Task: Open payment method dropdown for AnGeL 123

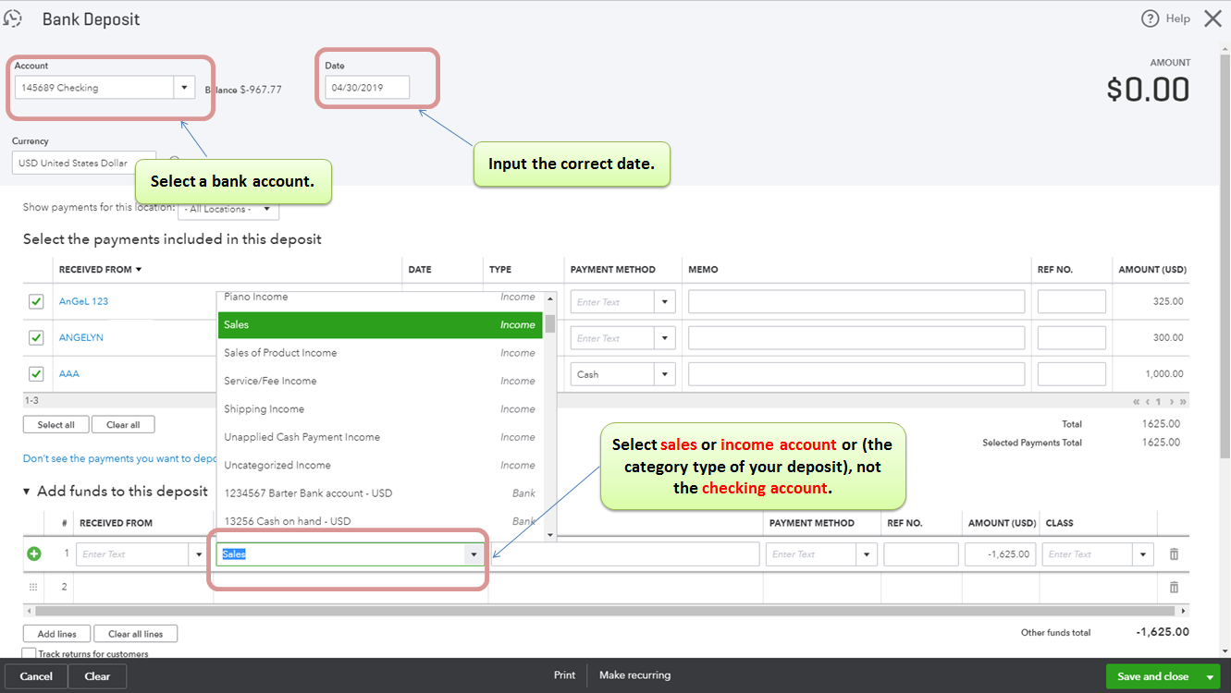Action: 664,302
